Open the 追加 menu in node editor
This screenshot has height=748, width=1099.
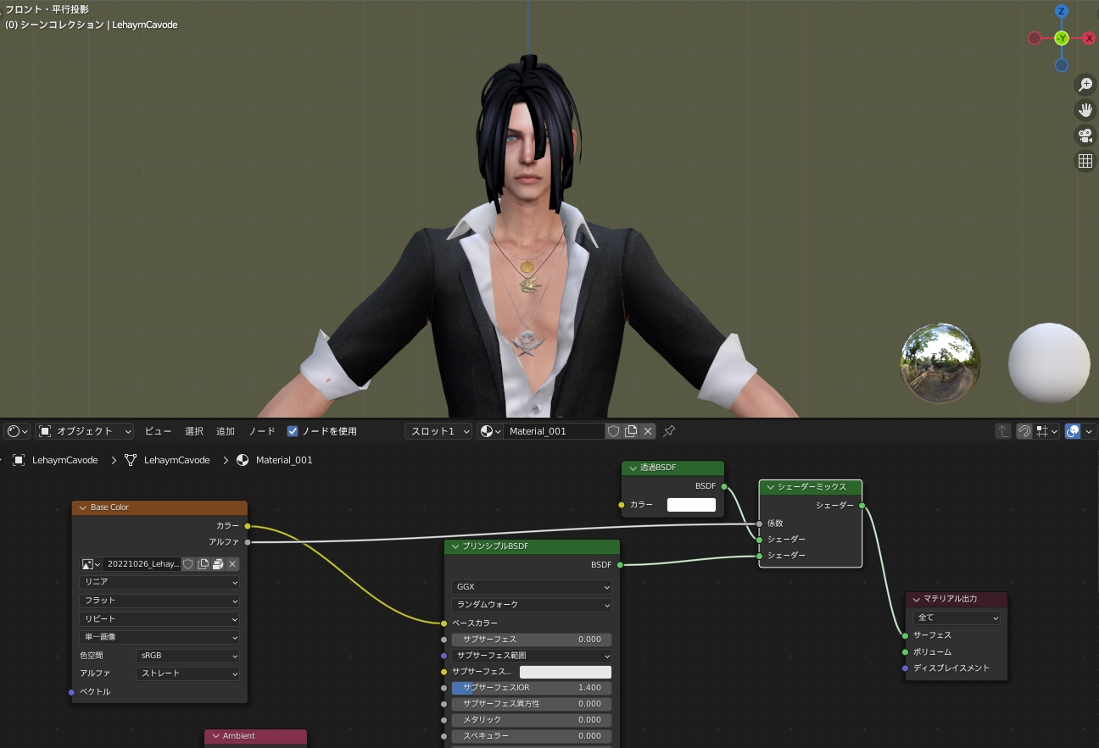point(225,431)
